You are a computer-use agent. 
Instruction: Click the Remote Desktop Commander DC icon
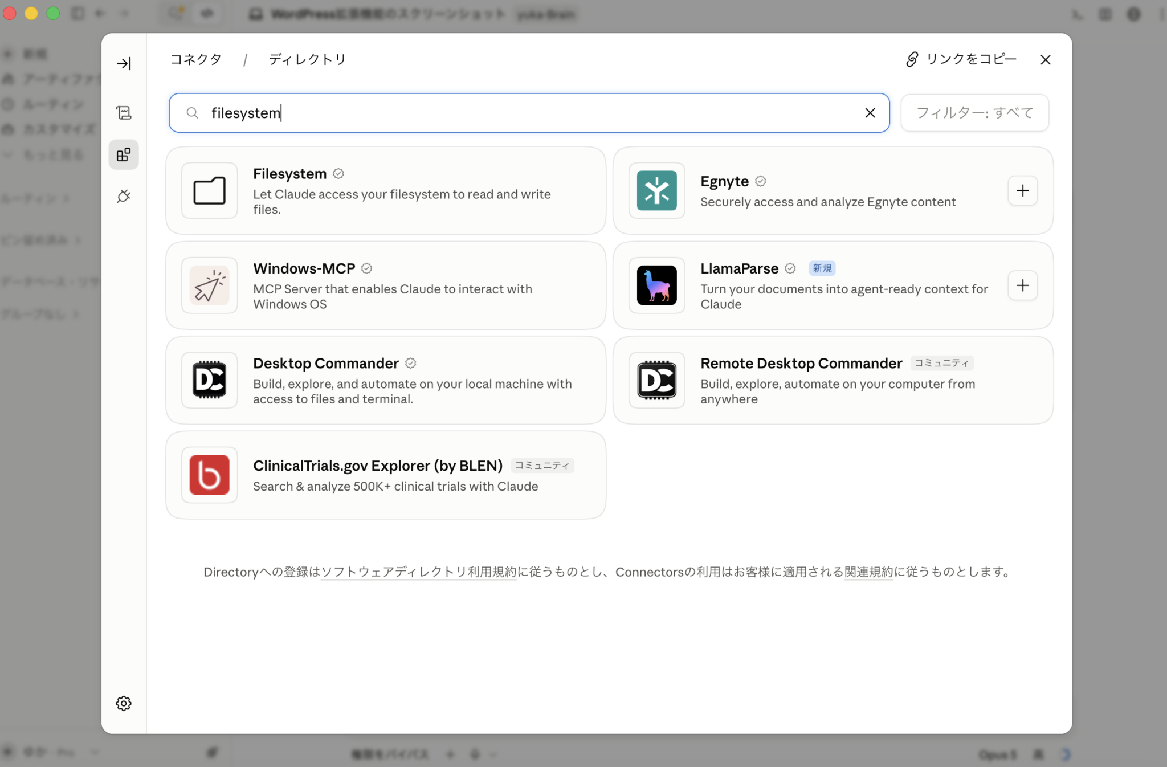coord(656,380)
